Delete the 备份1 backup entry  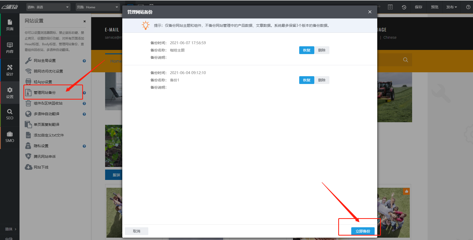(x=322, y=80)
